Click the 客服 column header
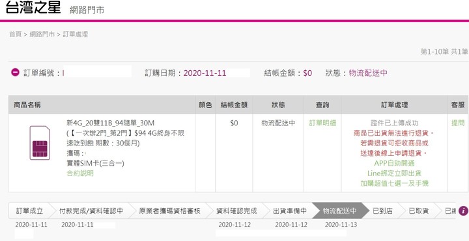 [458, 105]
